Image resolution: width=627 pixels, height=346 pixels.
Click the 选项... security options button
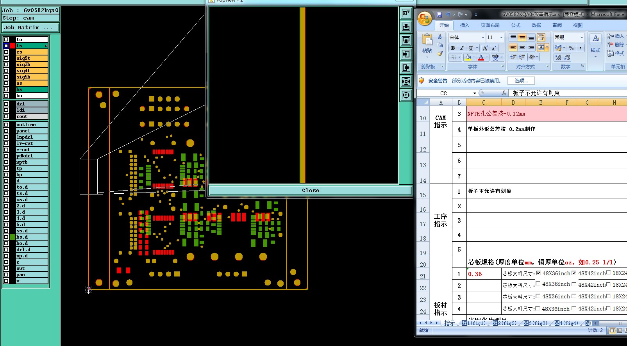521,81
